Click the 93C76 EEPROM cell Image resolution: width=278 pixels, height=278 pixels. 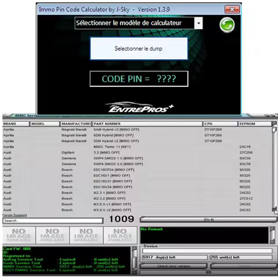(x=245, y=164)
